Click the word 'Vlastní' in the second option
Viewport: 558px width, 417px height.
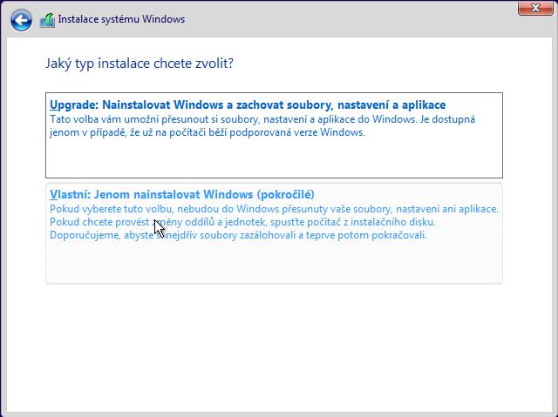[68, 194]
